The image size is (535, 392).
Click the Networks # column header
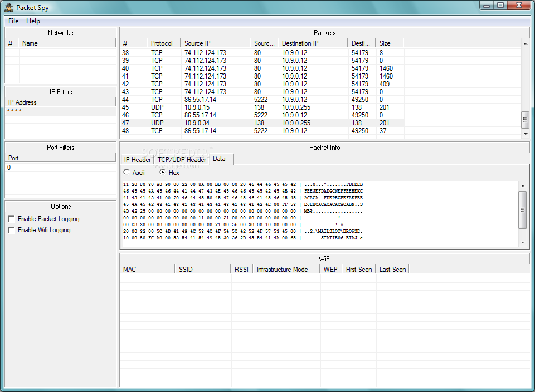(12, 43)
